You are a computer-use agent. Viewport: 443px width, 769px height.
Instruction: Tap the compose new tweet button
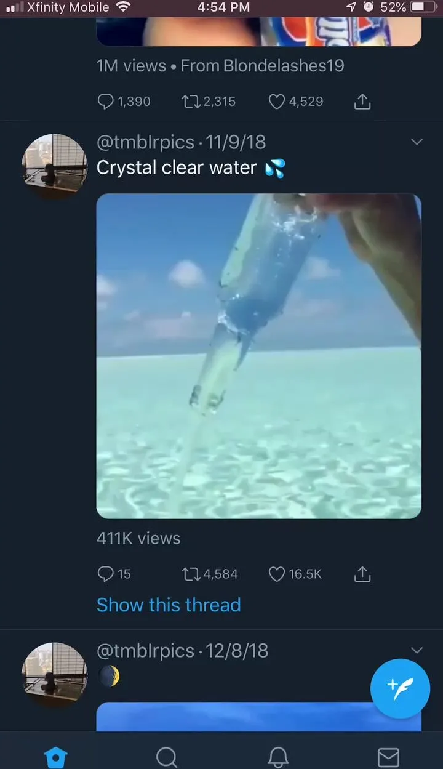(x=400, y=688)
